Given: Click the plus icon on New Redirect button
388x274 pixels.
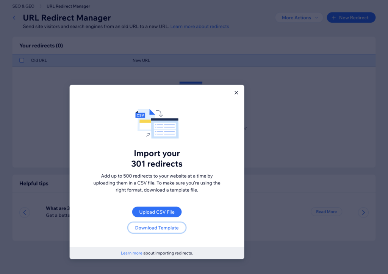Looking at the screenshot, I should (x=333, y=17).
